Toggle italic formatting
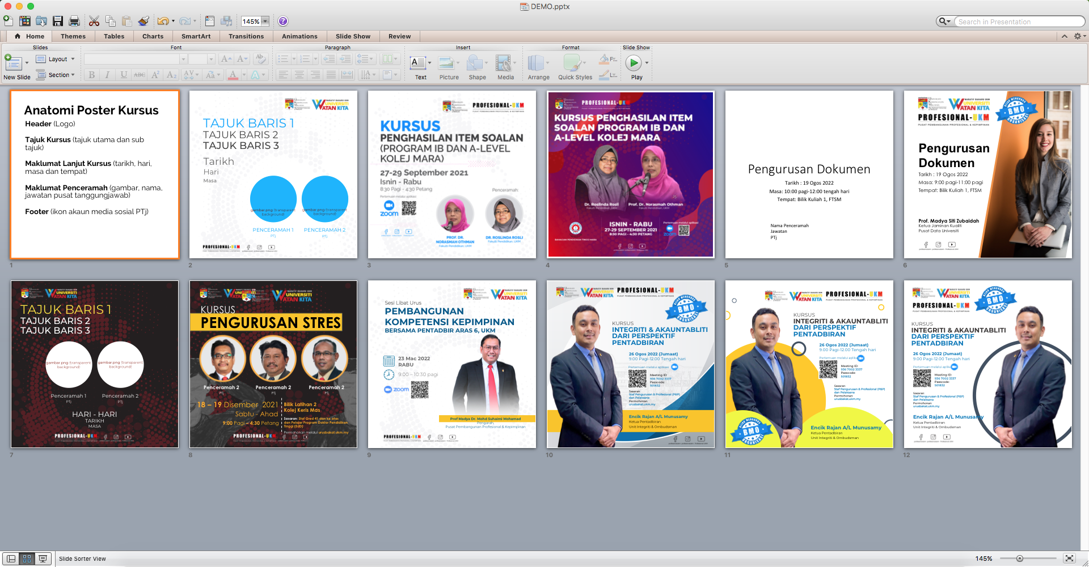 107,74
